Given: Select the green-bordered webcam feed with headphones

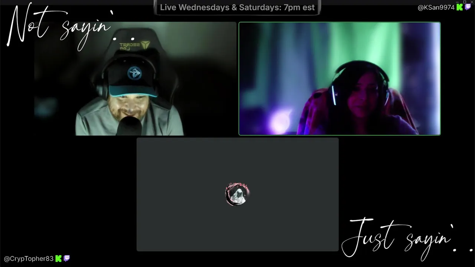Looking at the screenshot, I should pos(340,79).
